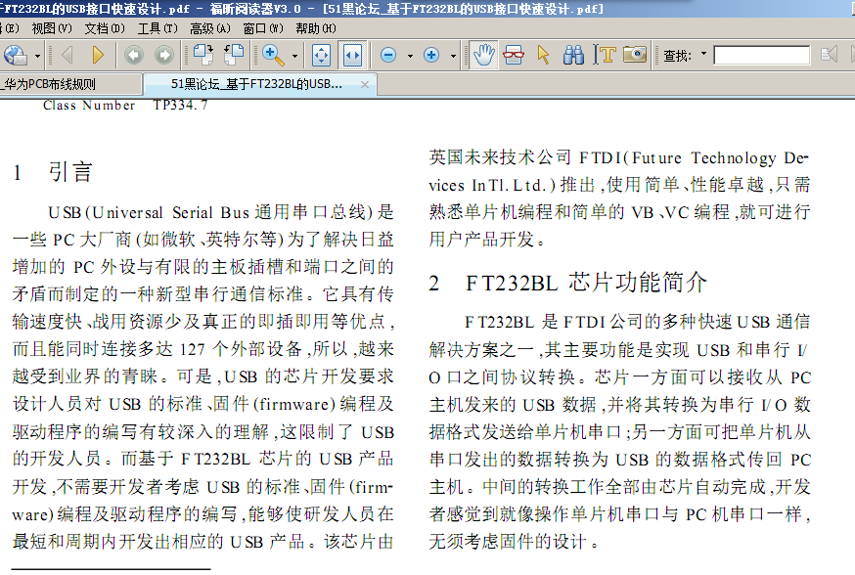The height and width of the screenshot is (575, 855).
Task: Open the find options dropdown arrow
Action: (x=703, y=54)
